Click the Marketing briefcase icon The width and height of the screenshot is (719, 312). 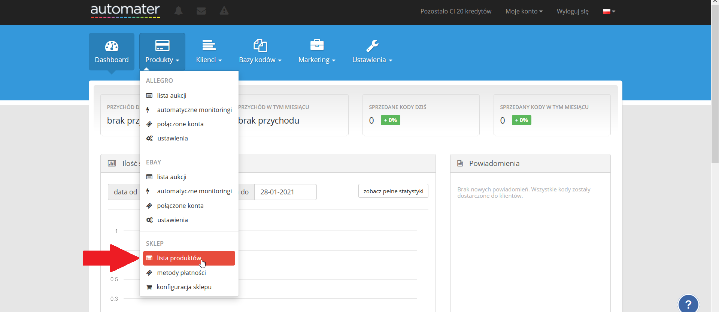(x=317, y=45)
